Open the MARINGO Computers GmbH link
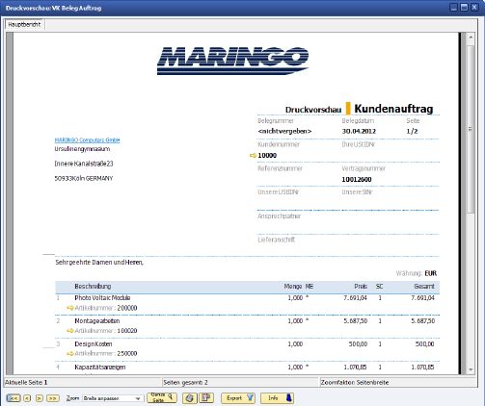485x406 pixels. pos(87,140)
